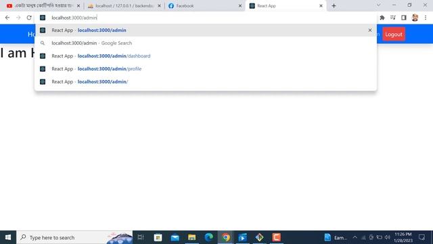Open the Movies & TV taskbar icon

(242, 237)
